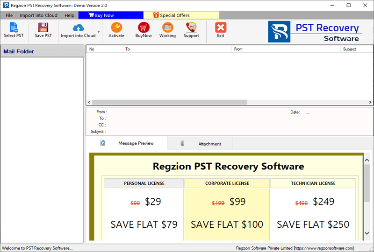Click the Import into Cloud toolbar icon
The height and width of the screenshot is (252, 374).
[x=78, y=28]
